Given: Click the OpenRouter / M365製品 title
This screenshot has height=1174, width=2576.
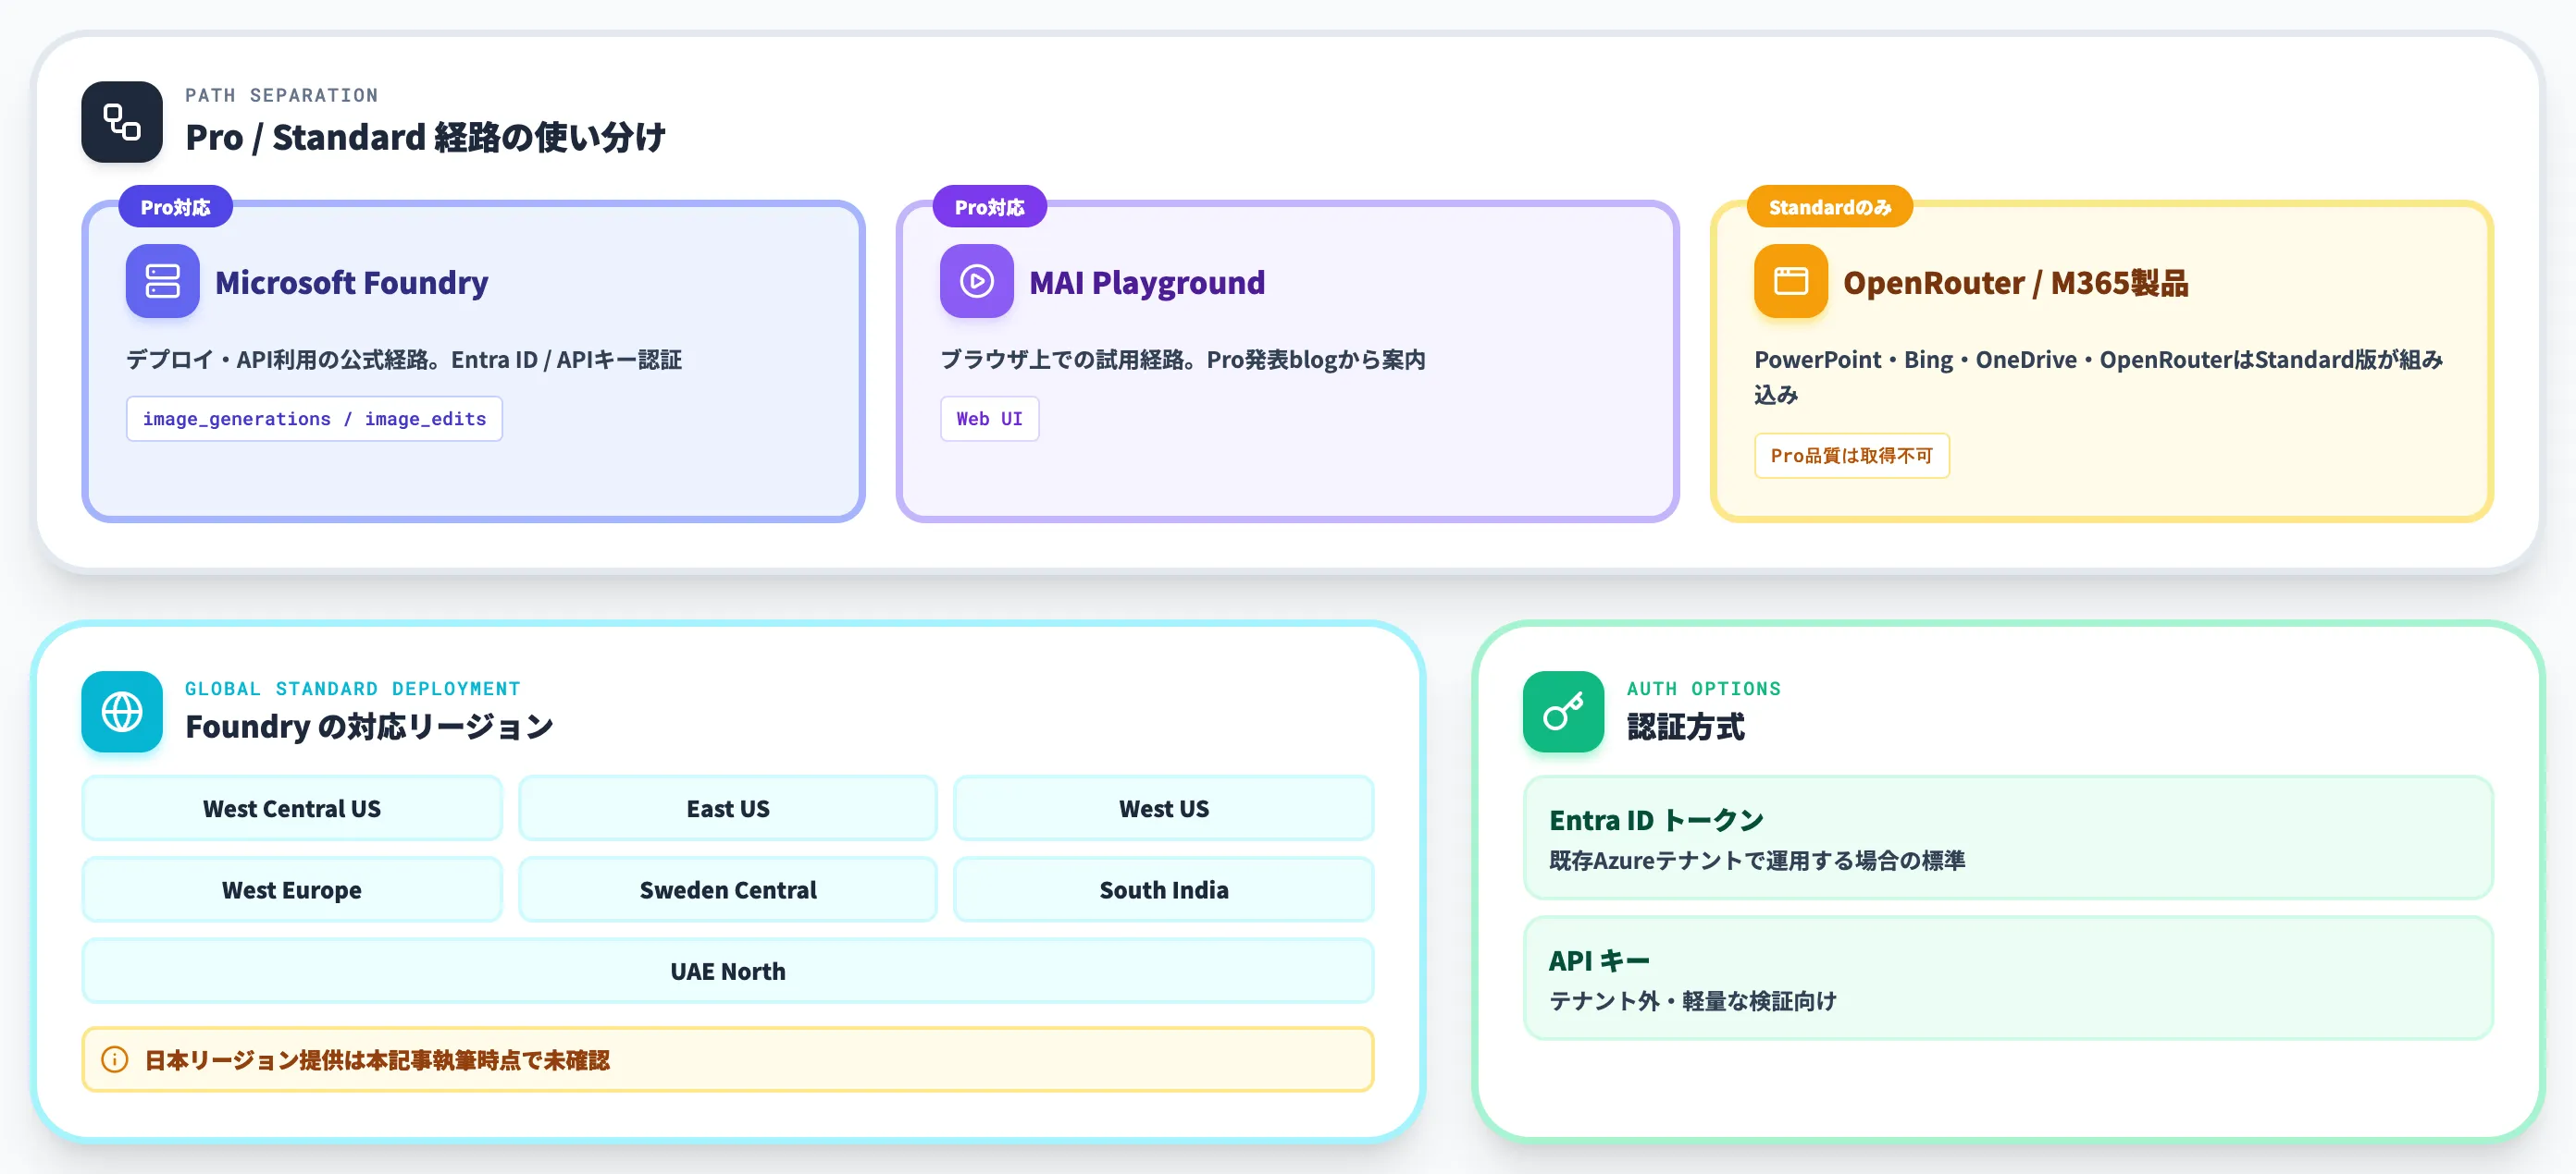Looking at the screenshot, I should [2015, 283].
